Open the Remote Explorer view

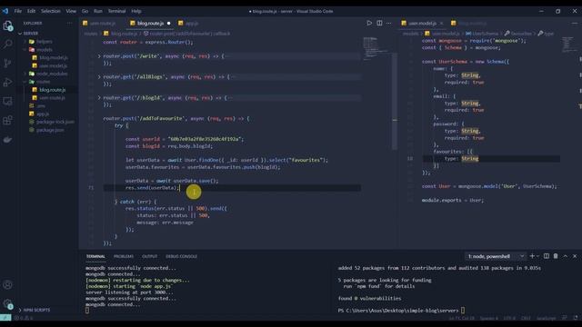pos(7,101)
